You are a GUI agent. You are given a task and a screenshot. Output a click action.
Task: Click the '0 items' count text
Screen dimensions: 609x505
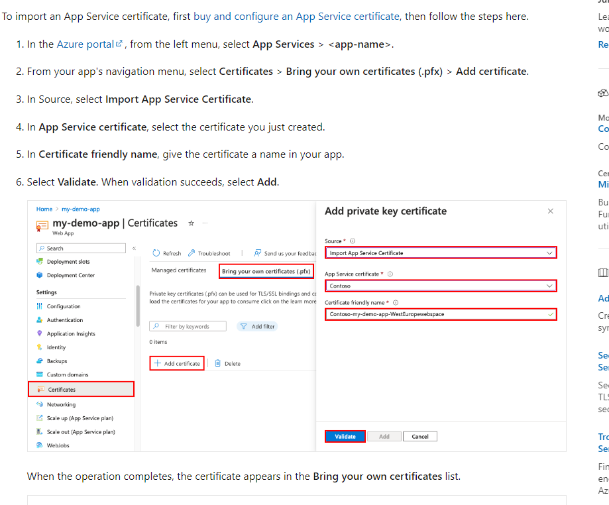(158, 342)
